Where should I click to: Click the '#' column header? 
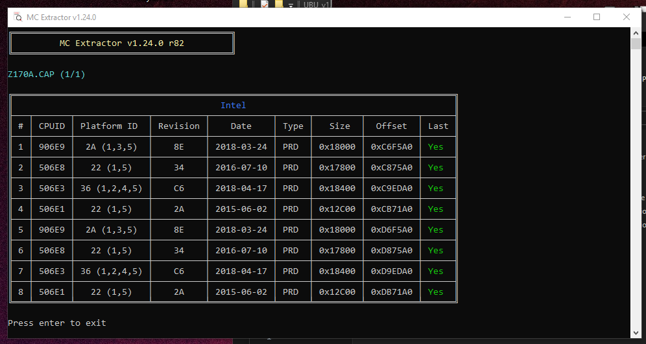click(x=21, y=126)
